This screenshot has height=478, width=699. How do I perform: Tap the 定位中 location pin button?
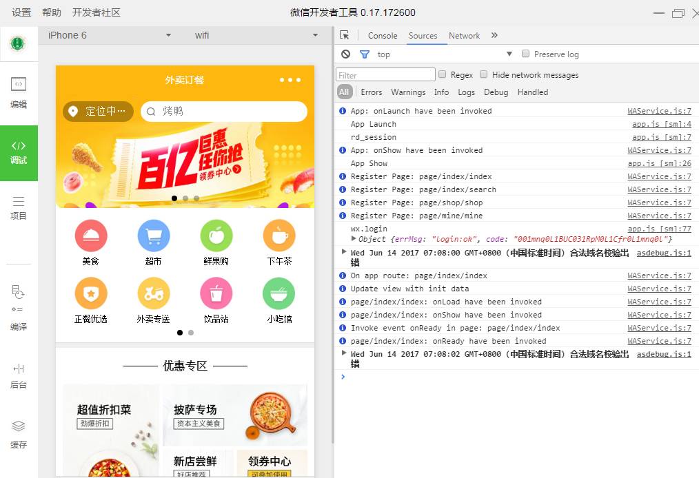click(98, 112)
